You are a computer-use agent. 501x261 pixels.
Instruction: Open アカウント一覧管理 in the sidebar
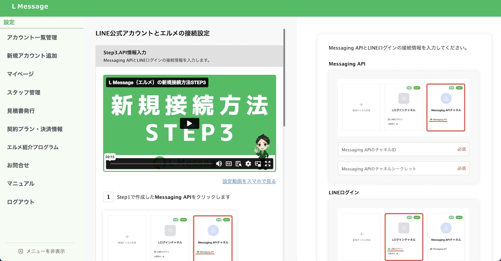click(x=32, y=38)
